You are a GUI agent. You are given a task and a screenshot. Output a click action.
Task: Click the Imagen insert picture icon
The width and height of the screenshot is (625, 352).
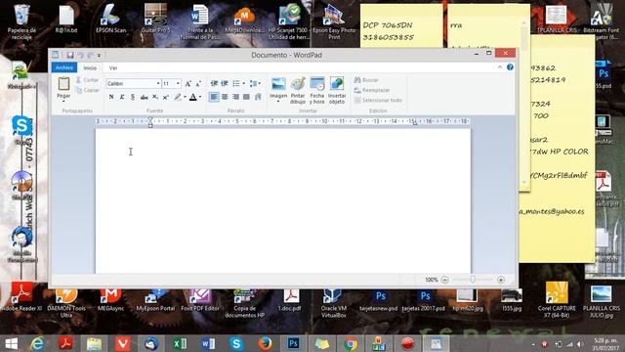click(x=278, y=84)
